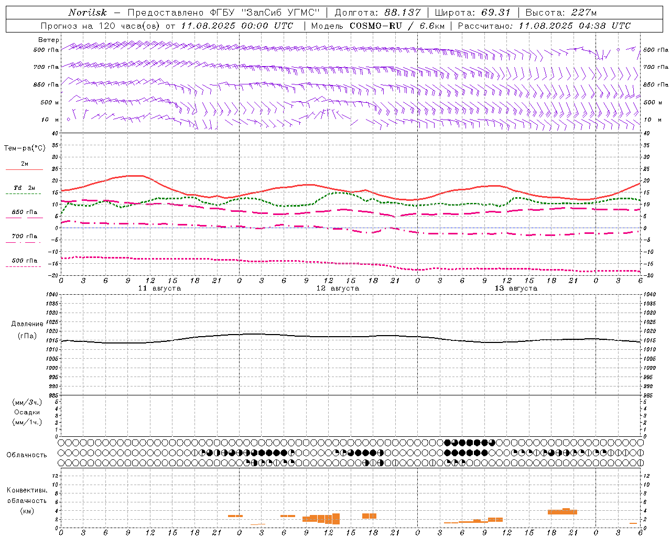This screenshot has height=537, width=671.
Task: Click 'Рассчитано: 11.08.2025 04:38 UTC' timestamp
Action: click(x=544, y=26)
